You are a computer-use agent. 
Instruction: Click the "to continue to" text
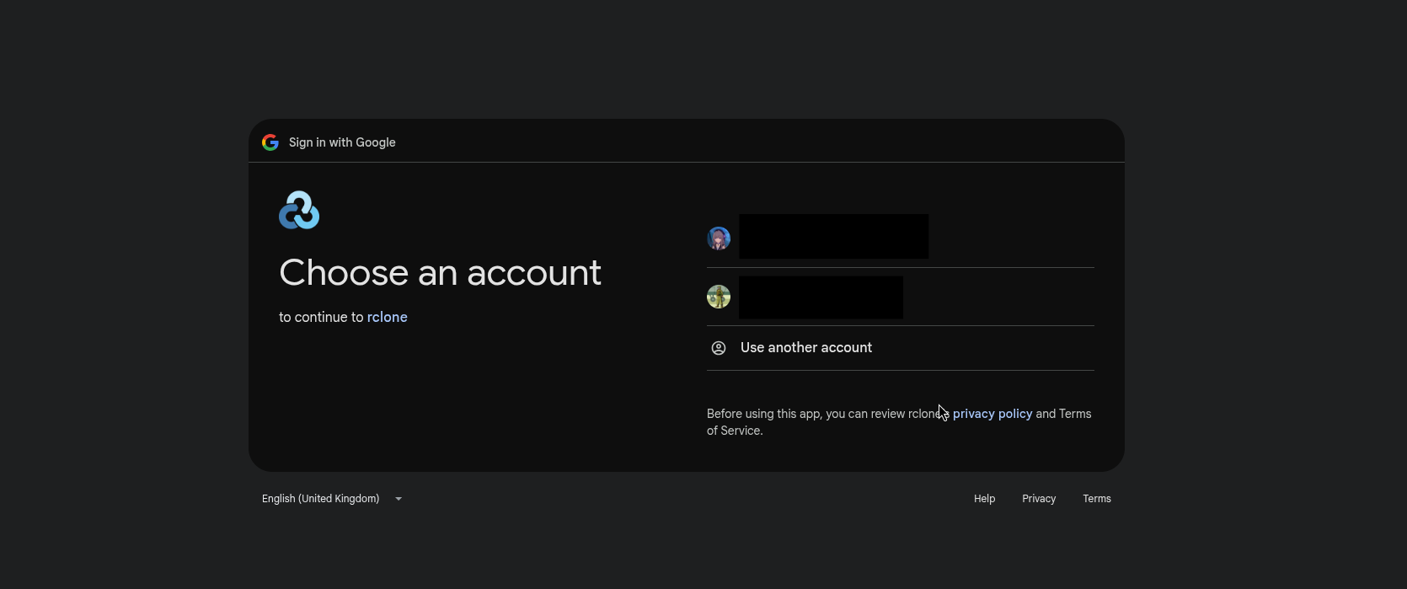click(321, 317)
